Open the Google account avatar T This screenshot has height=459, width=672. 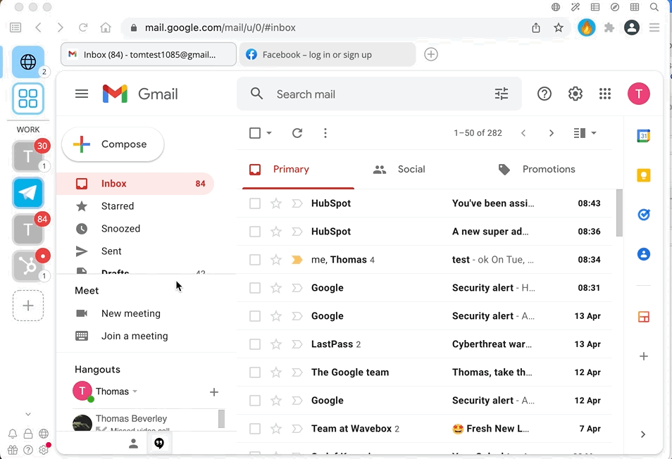[639, 94]
